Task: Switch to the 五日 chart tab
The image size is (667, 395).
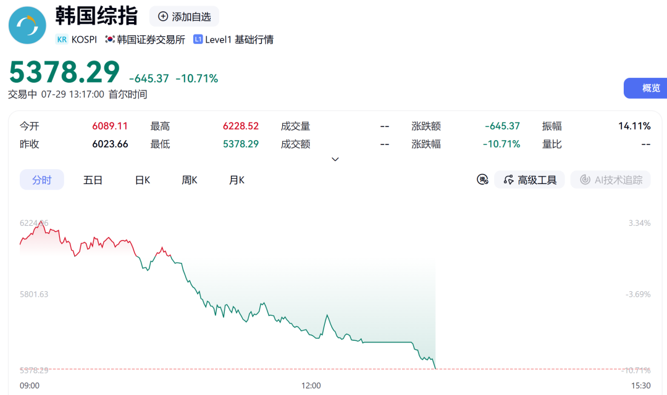Action: point(93,180)
